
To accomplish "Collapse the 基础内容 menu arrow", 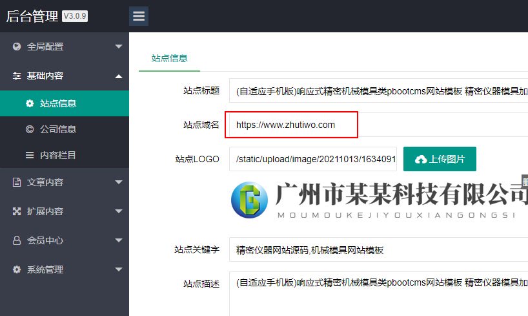I will [x=118, y=76].
